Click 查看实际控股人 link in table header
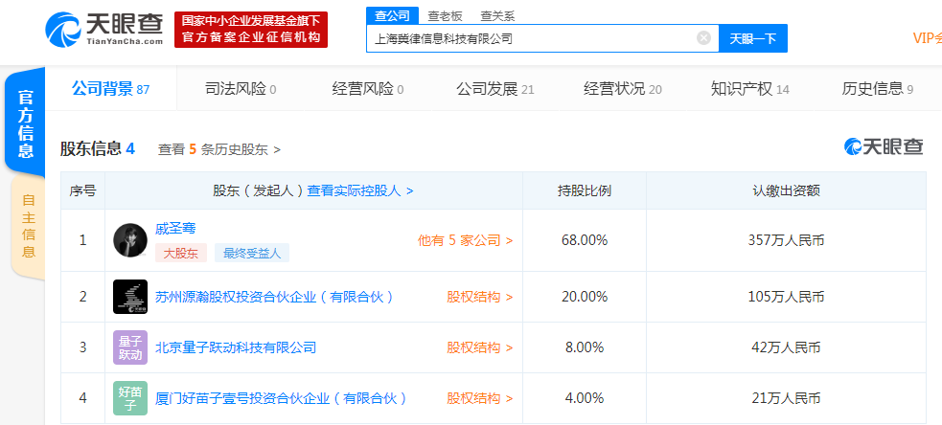Viewport: 942px width, 425px height. pyautogui.click(x=360, y=190)
